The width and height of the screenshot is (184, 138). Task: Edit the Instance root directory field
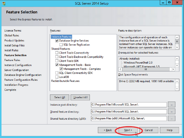tap(129, 105)
